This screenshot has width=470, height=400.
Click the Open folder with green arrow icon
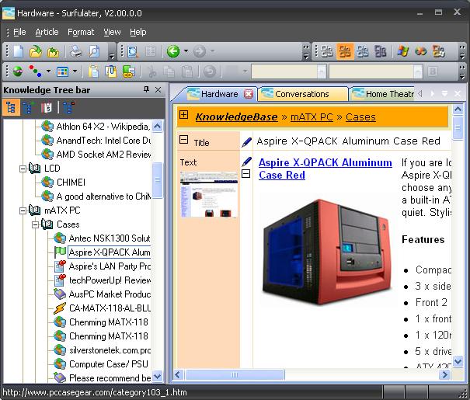click(36, 51)
